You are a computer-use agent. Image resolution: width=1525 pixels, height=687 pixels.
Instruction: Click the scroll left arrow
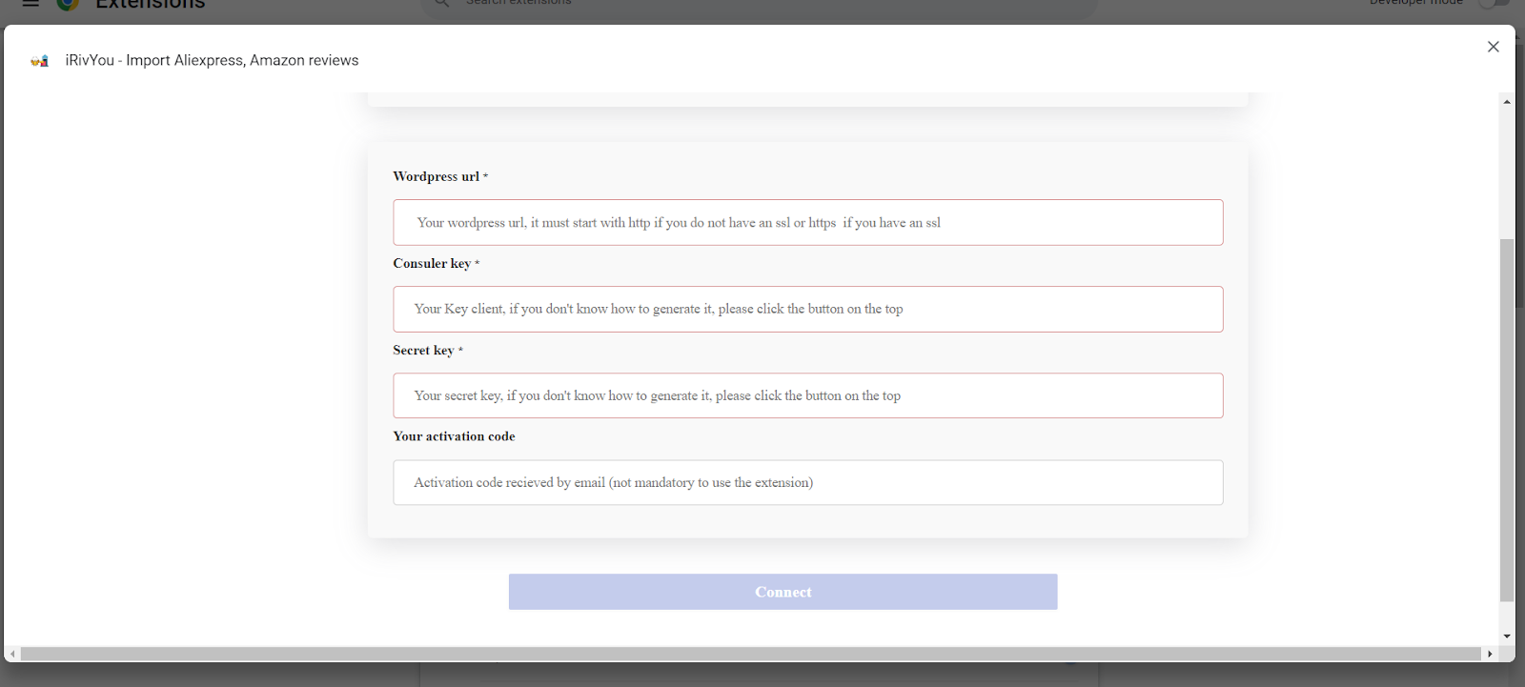(12, 655)
